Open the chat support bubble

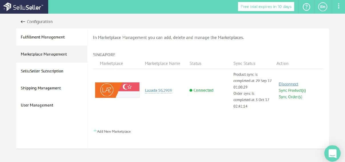click(332, 153)
